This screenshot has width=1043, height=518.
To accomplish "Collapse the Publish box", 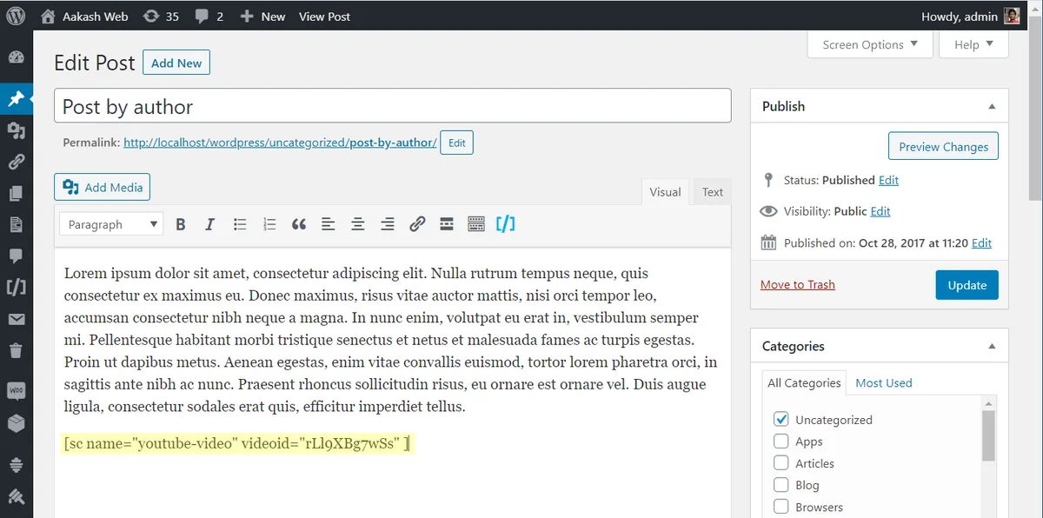I will 992,106.
